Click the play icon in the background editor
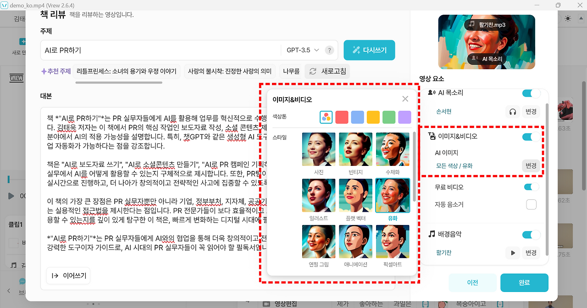 pos(11,196)
